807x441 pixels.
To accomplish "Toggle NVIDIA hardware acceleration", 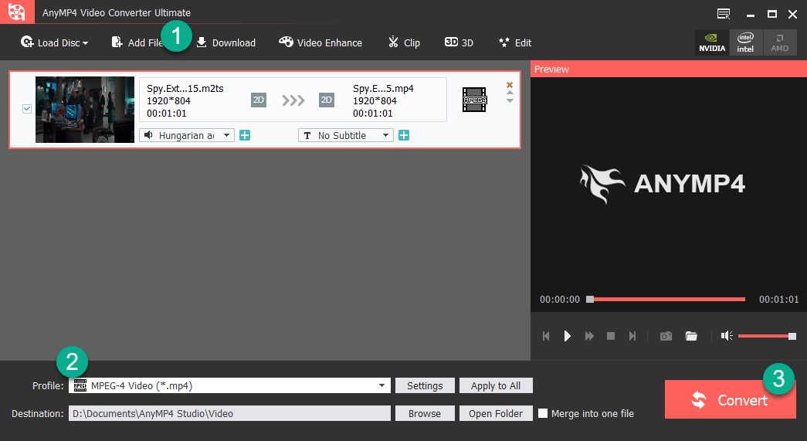I will click(x=712, y=42).
